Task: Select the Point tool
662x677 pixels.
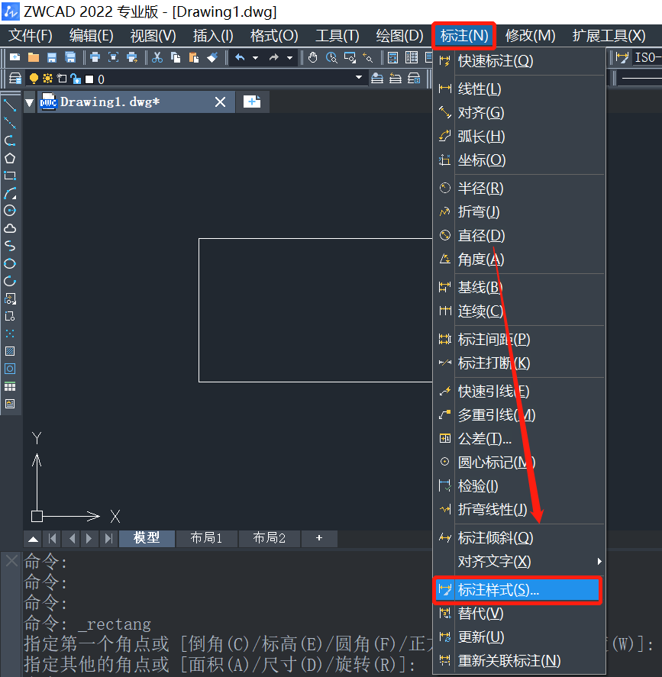Action: point(10,334)
